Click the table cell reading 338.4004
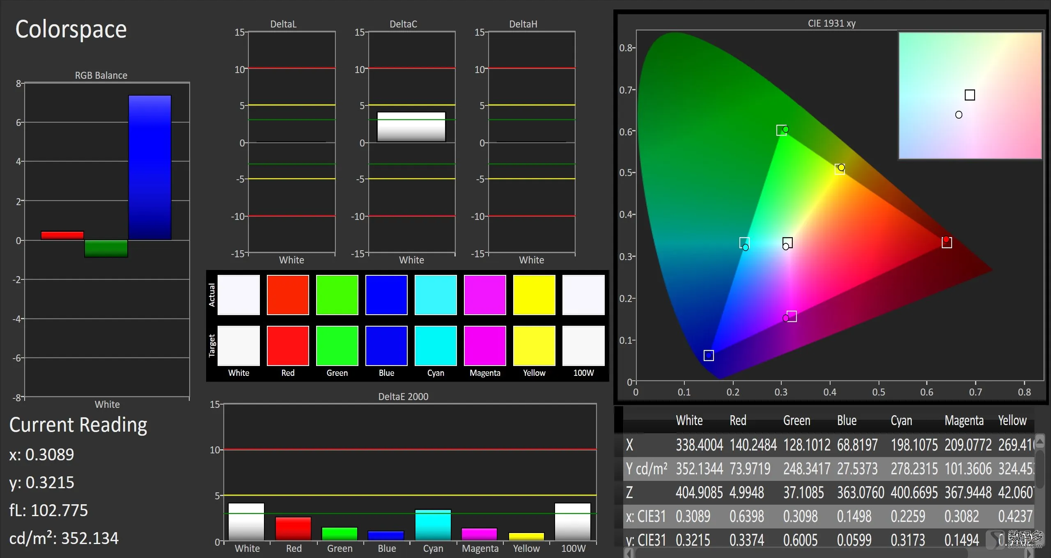 699,445
